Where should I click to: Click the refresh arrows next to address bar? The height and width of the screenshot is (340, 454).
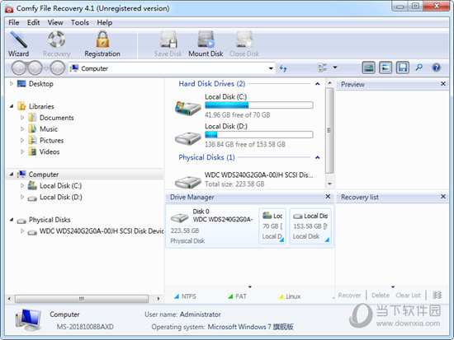[x=283, y=68]
